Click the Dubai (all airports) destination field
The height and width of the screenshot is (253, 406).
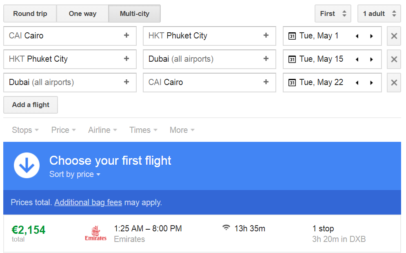tap(209, 59)
